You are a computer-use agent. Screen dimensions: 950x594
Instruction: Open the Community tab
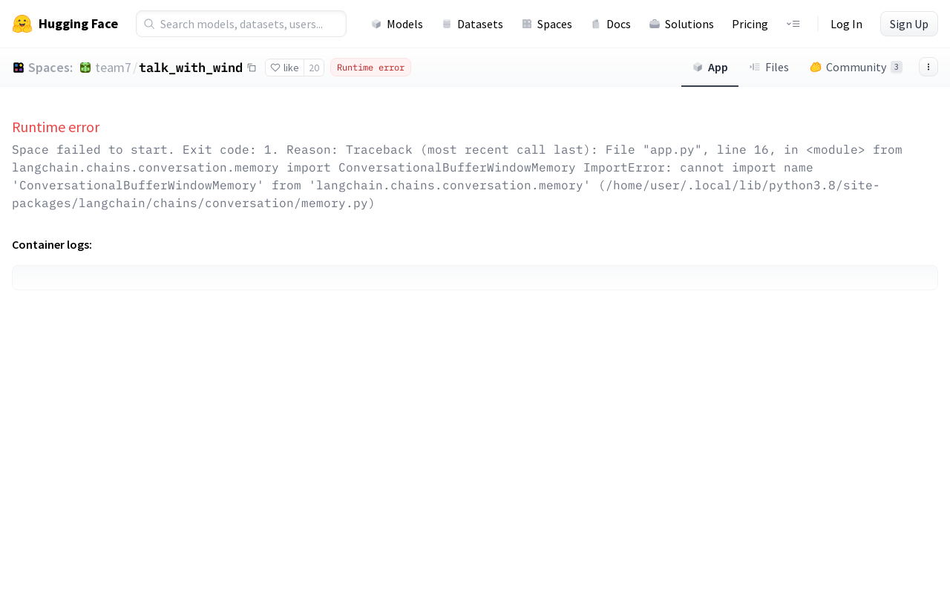point(856,68)
